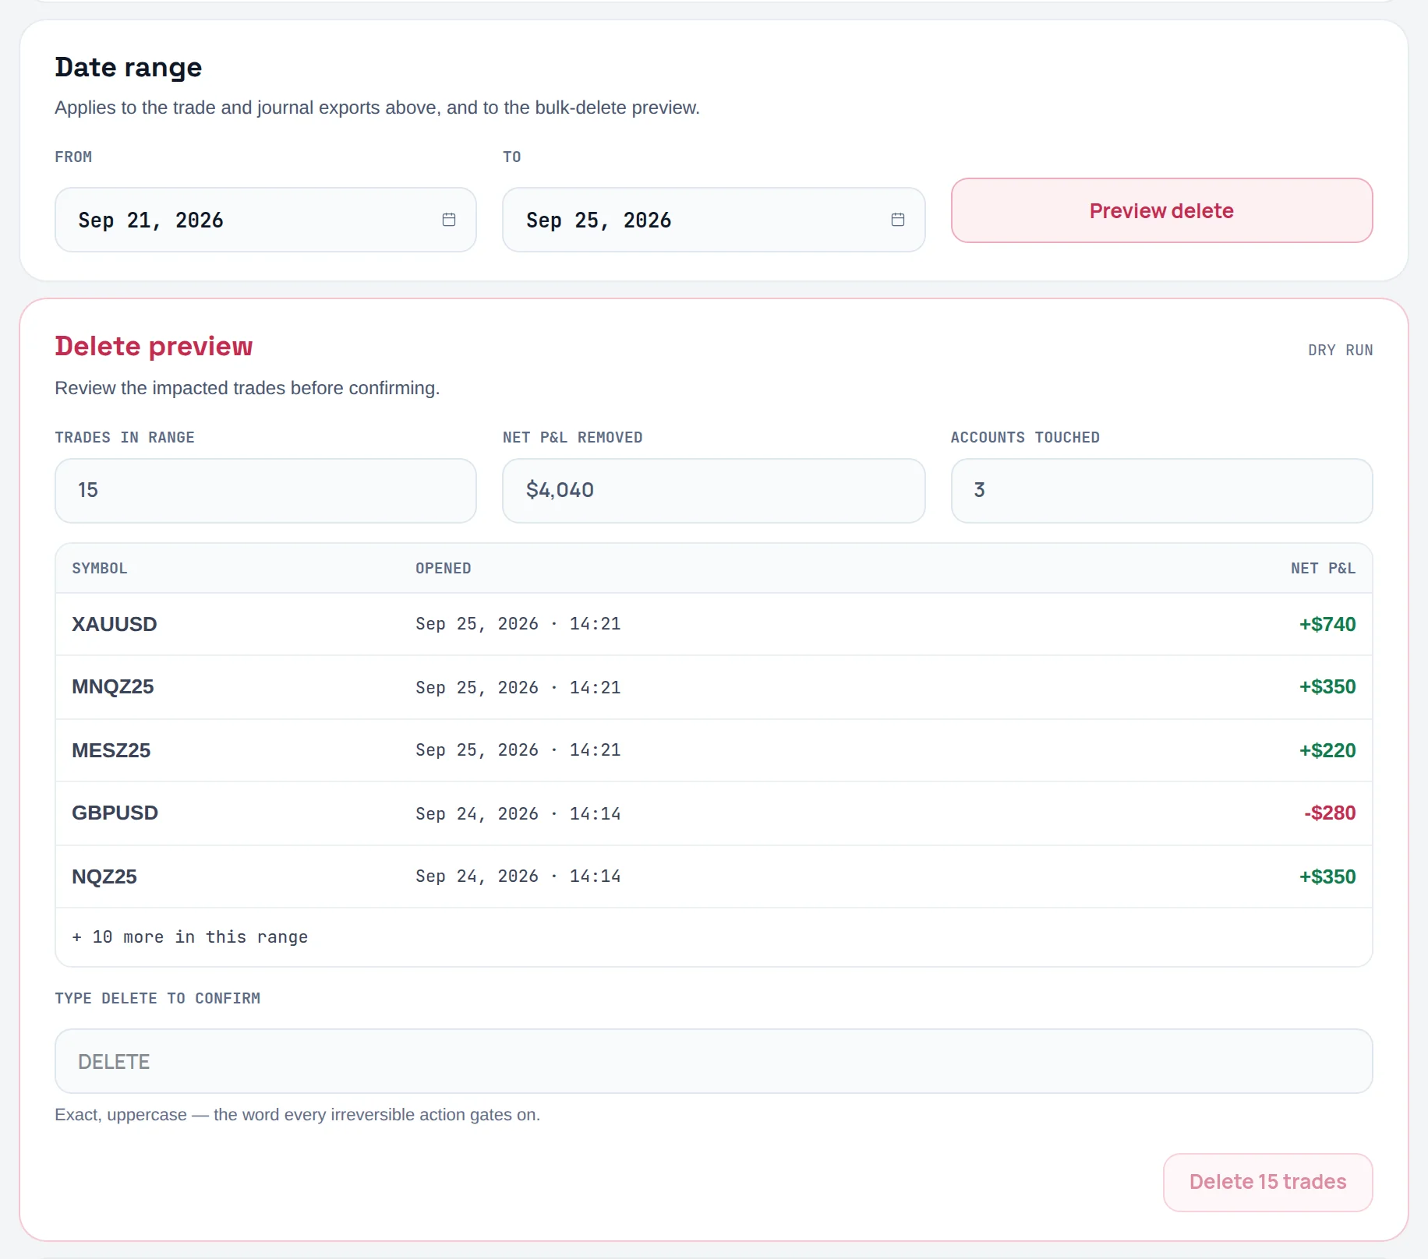Screen dimensions: 1428x1259
Task: Click the GBPUSD opened time Sep 24, 2026 · 14:14
Action: [518, 813]
